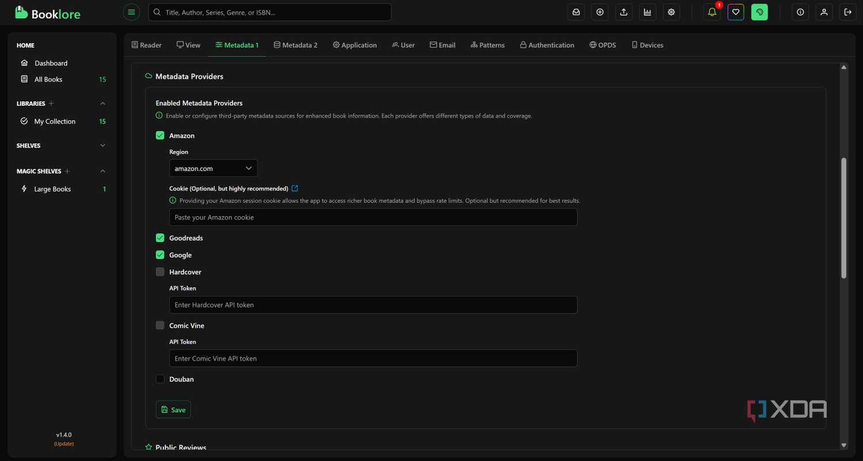Open the amazon.com Region dropdown
Viewport: 863px width, 461px height.
point(213,168)
